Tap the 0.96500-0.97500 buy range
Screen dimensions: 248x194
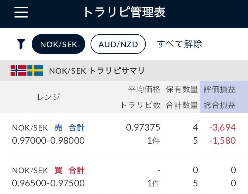(x=48, y=183)
